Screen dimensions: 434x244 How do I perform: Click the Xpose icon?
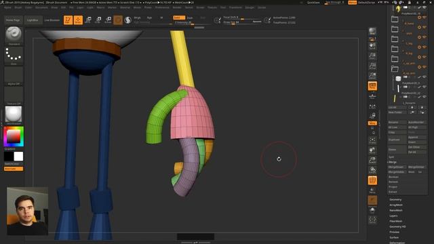point(372,220)
